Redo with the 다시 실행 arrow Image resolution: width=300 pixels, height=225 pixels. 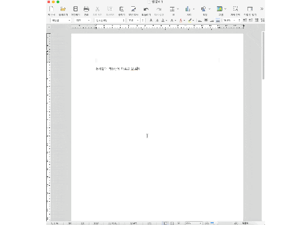(x=159, y=9)
